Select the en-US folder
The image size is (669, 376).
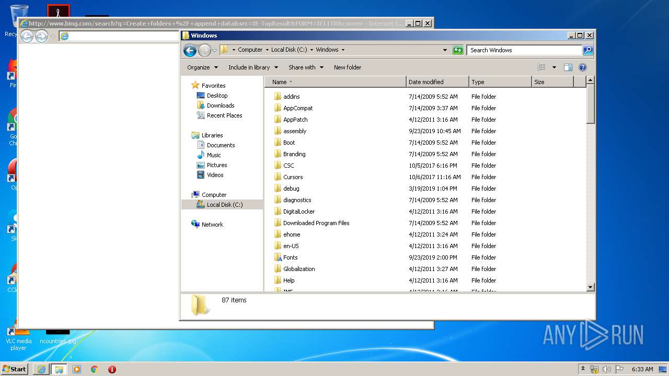[x=291, y=246]
